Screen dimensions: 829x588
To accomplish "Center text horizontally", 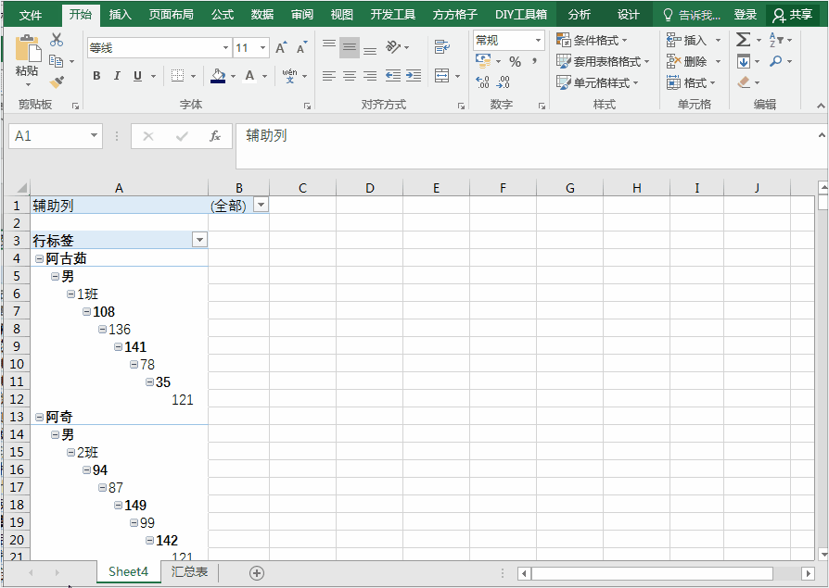I will 350,76.
